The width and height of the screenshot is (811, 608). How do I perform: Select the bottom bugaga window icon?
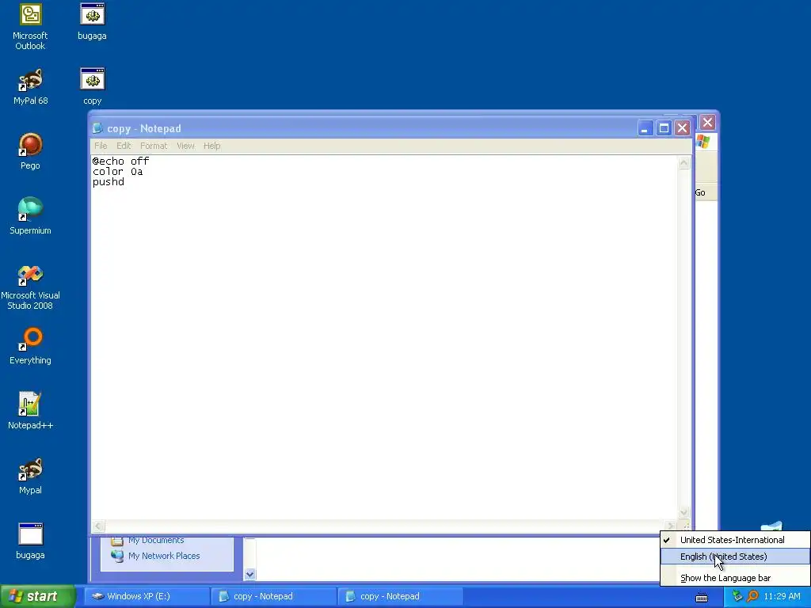31,541
